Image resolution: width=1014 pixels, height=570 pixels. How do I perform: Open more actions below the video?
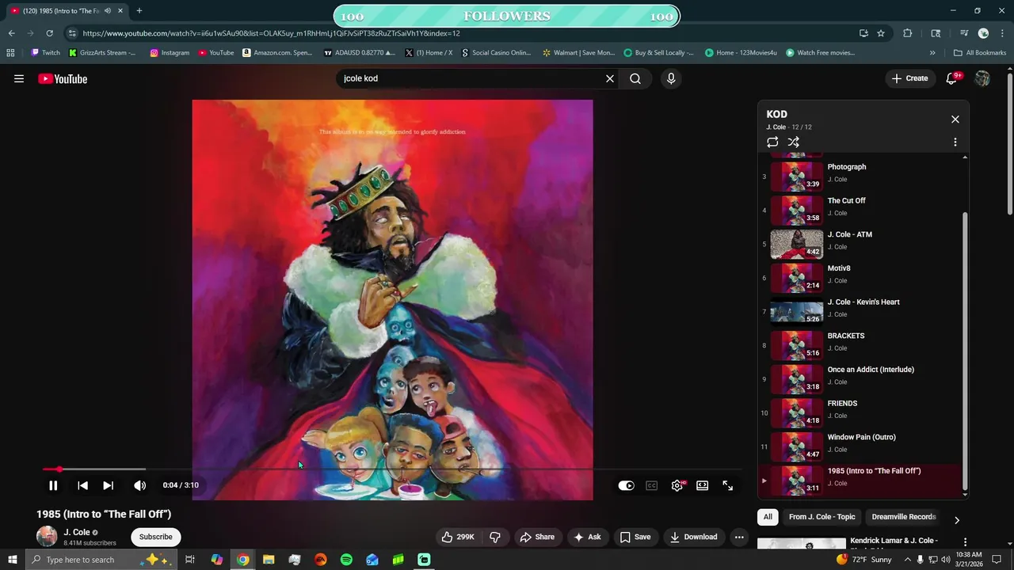(739, 537)
